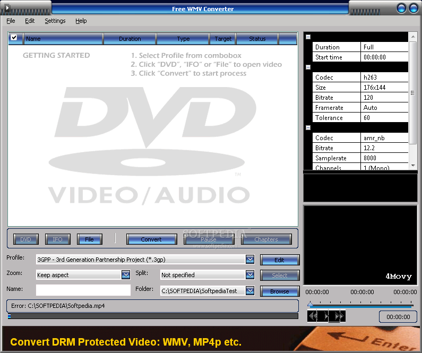Click the properties panel scroll up arrow
Viewport: 422px width, 353px height.
tap(413, 37)
